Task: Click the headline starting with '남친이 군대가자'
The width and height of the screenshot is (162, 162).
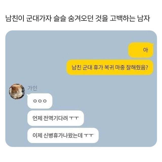Action: click(78, 18)
